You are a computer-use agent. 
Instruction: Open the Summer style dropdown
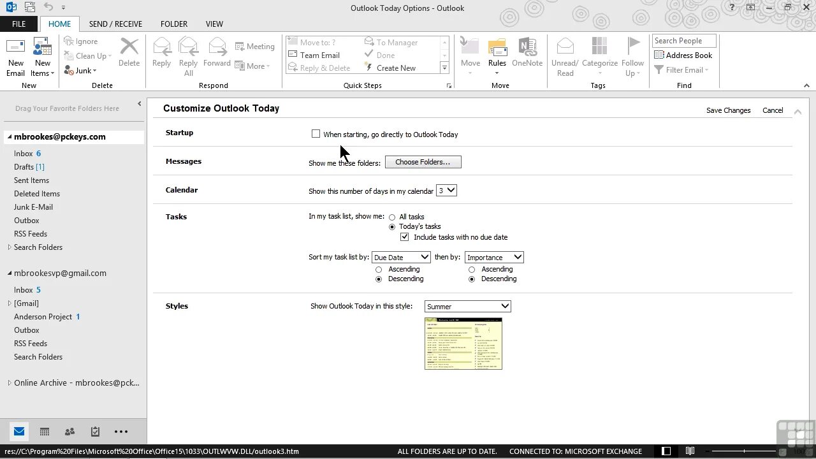468,307
